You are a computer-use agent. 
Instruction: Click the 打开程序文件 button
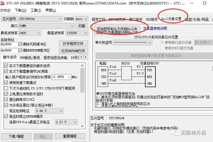[73, 44]
